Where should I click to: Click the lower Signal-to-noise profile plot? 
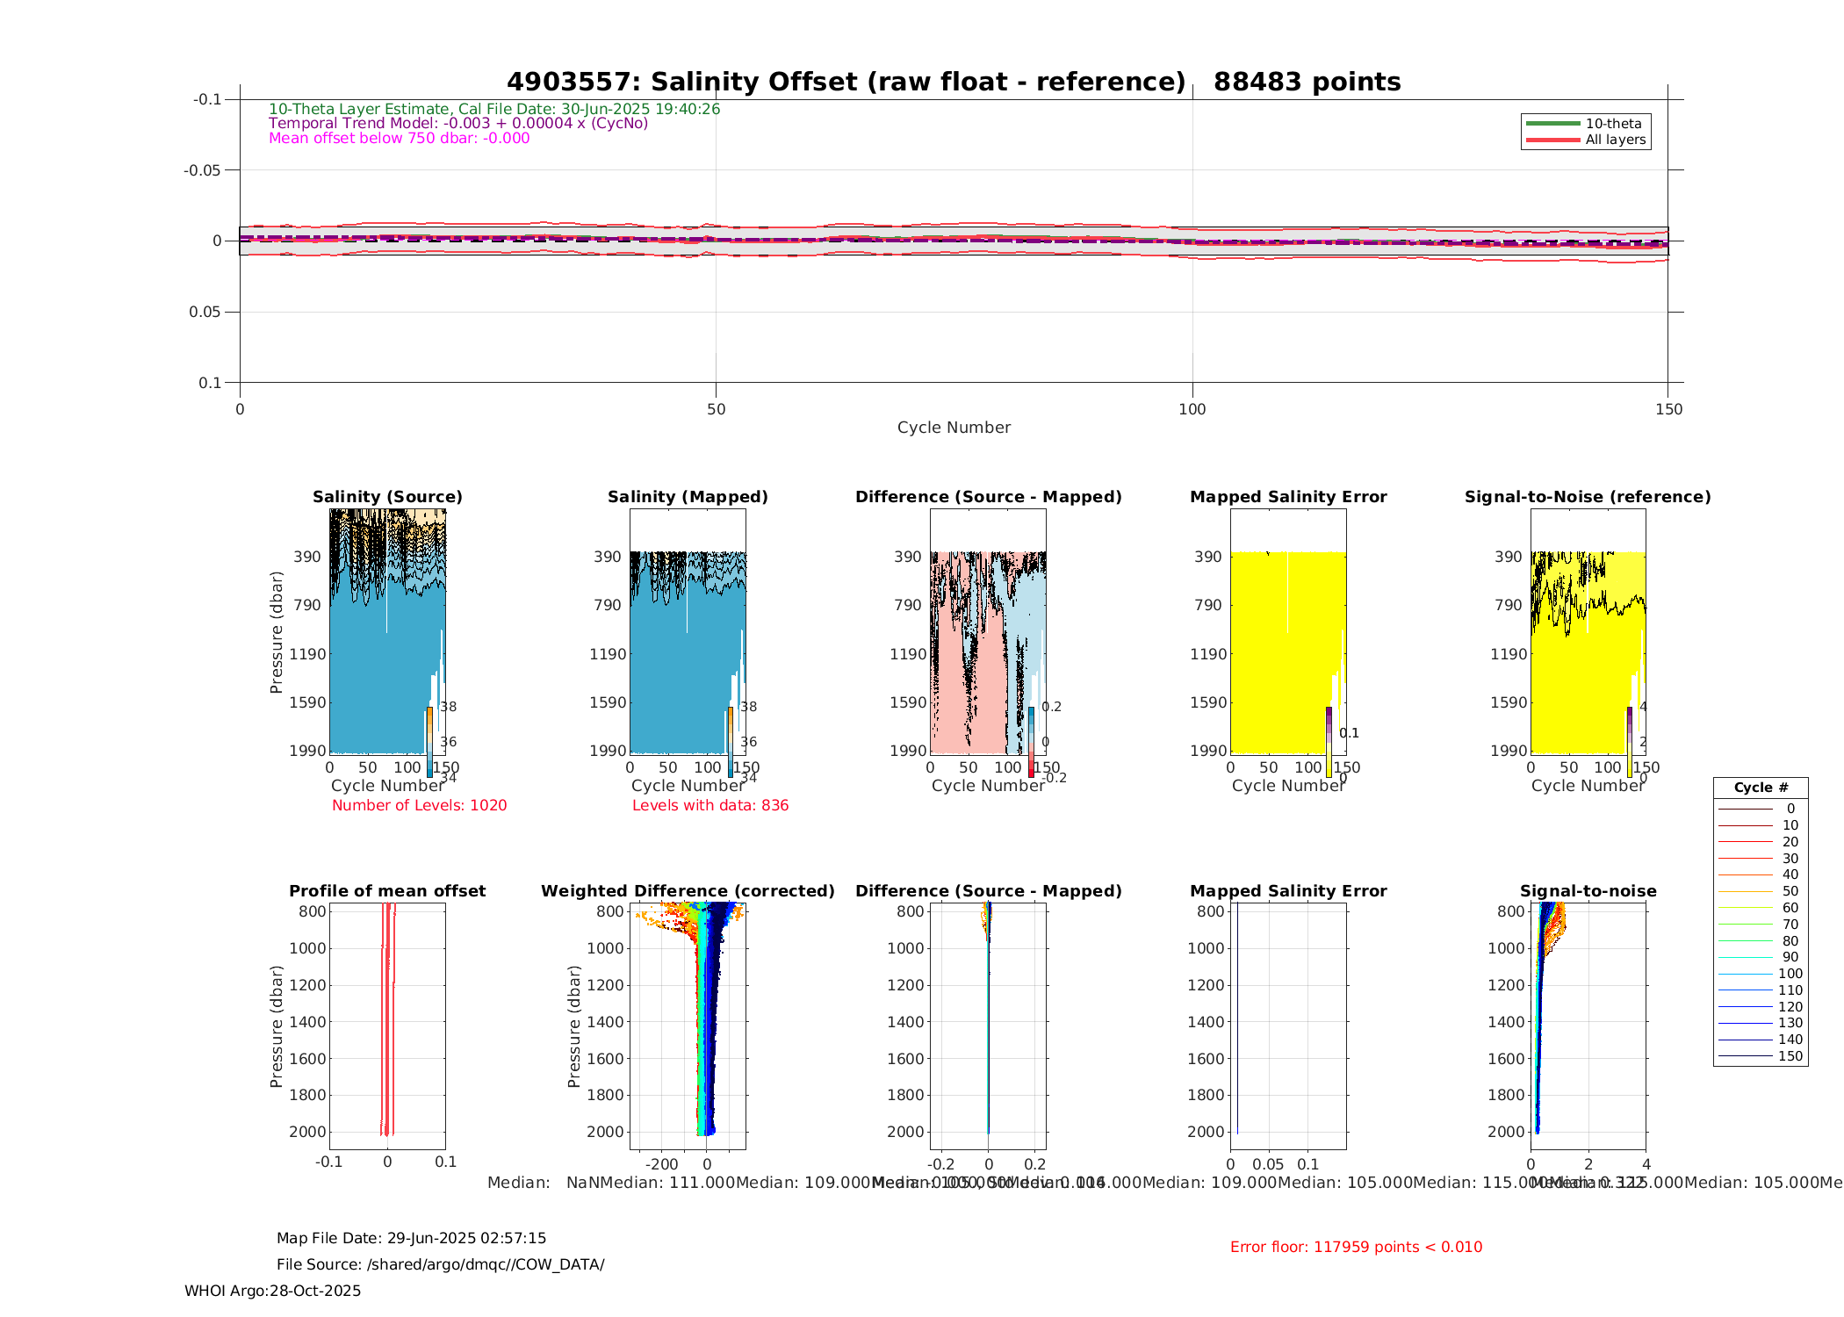point(1588,1026)
